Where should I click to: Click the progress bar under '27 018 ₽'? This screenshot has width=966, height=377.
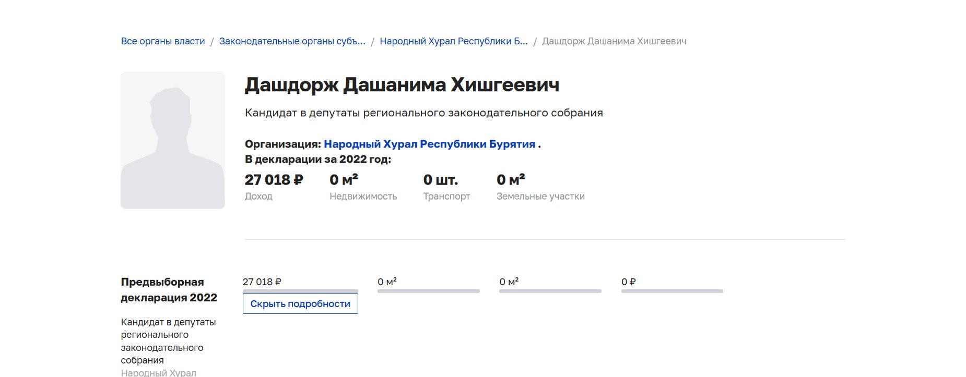pyautogui.click(x=300, y=291)
